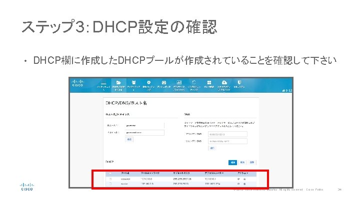
Task: Click the 10.10.10.1 default router cell
Action: pos(210,179)
